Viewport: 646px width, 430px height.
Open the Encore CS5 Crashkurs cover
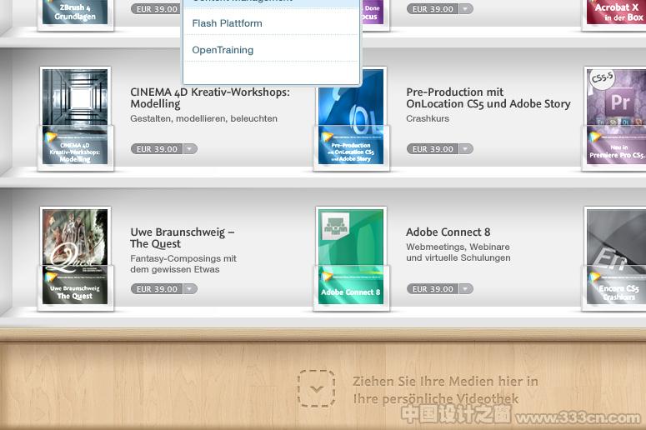[615, 257]
